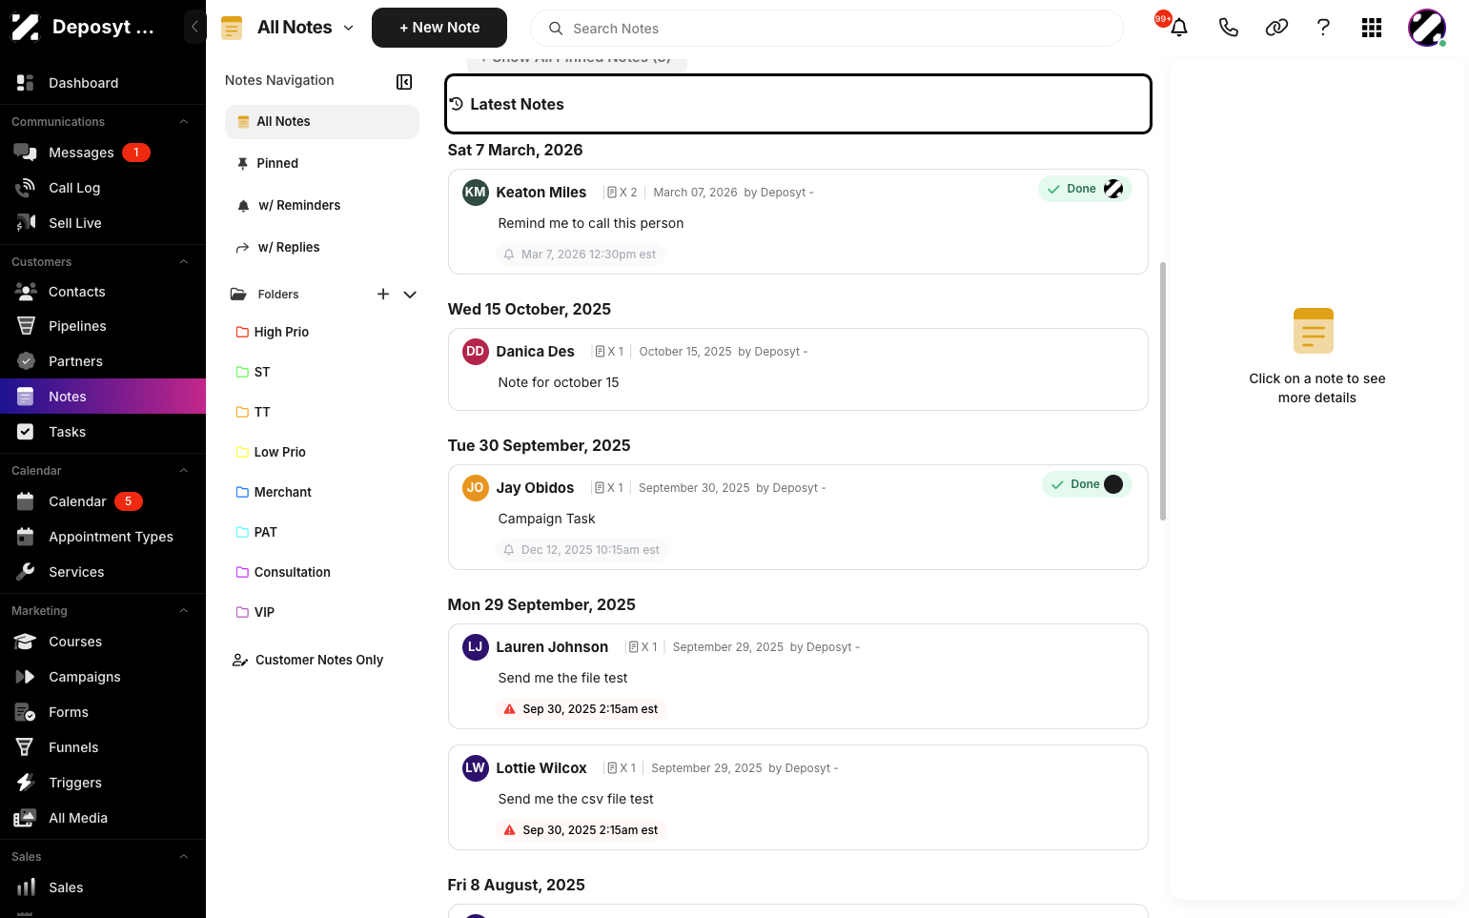1469x918 pixels.
Task: Select All Notes in navigation
Action: (x=322, y=122)
